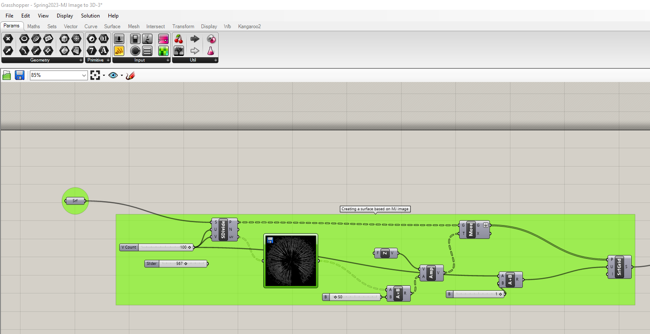Toggle the Boolean Toggle input component
The height and width of the screenshot is (334, 650).
pos(135,39)
